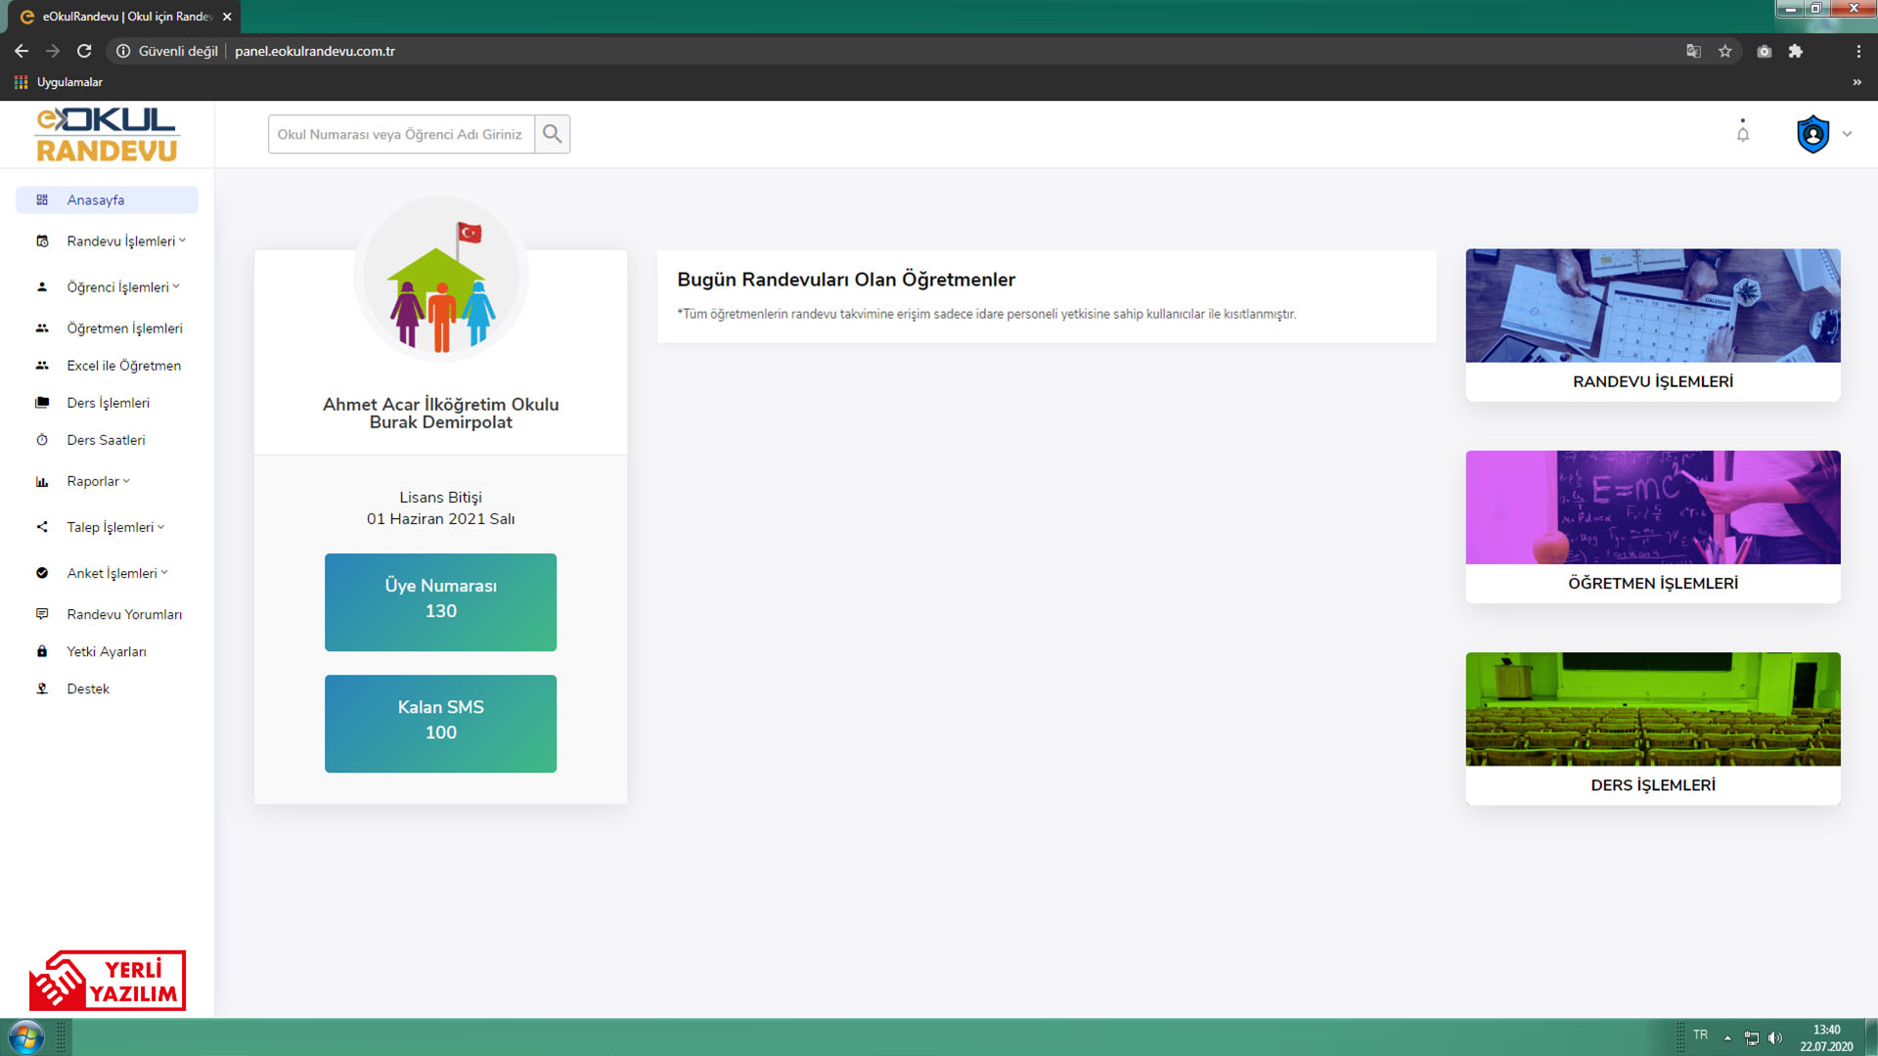Open Destek sidebar link
Viewport: 1878px width, 1056px height.
(x=88, y=688)
